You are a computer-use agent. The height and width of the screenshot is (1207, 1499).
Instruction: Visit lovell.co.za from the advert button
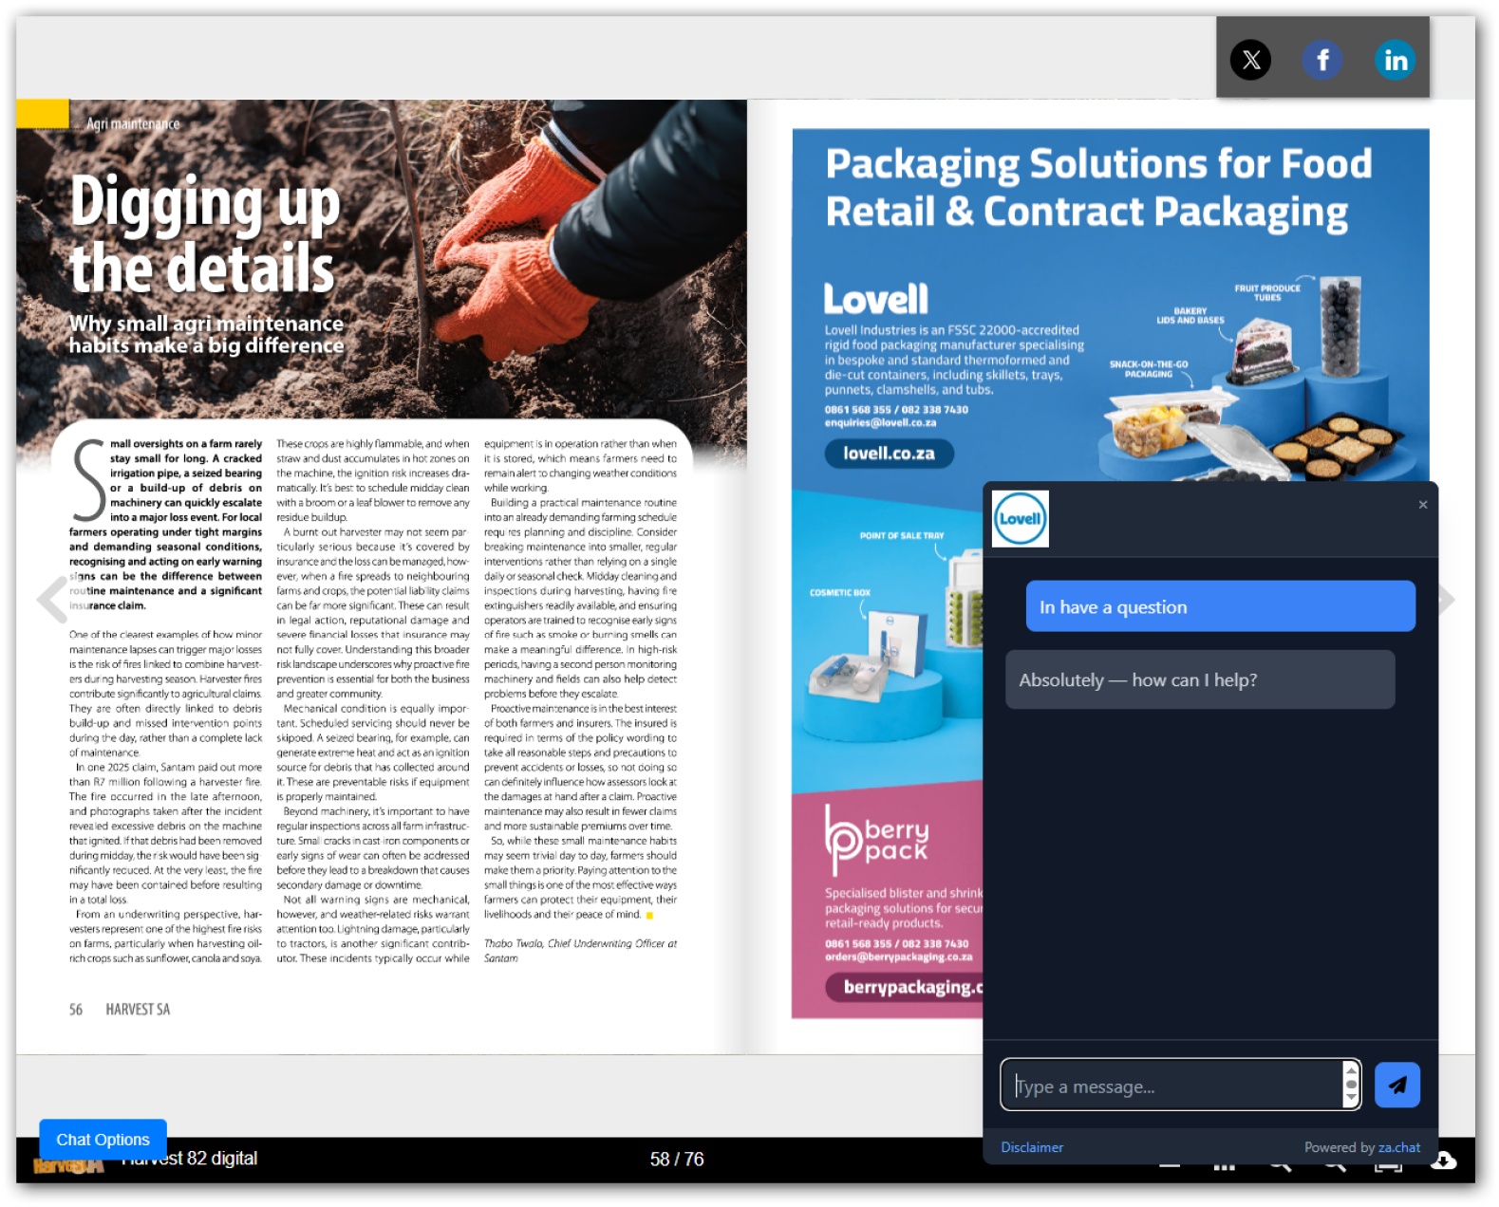pos(889,454)
